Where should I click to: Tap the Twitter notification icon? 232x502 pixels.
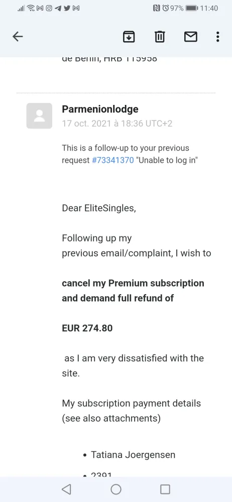[67, 9]
